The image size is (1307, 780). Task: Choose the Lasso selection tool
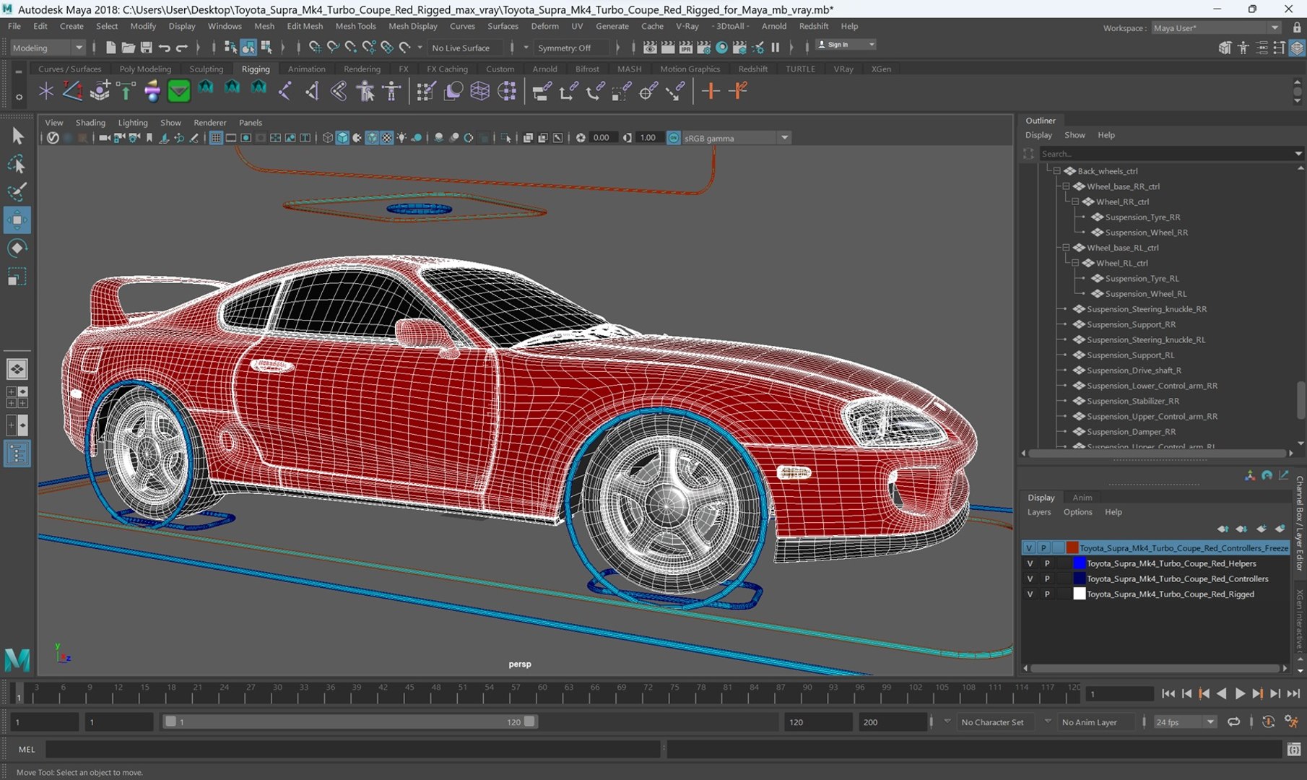tap(17, 165)
